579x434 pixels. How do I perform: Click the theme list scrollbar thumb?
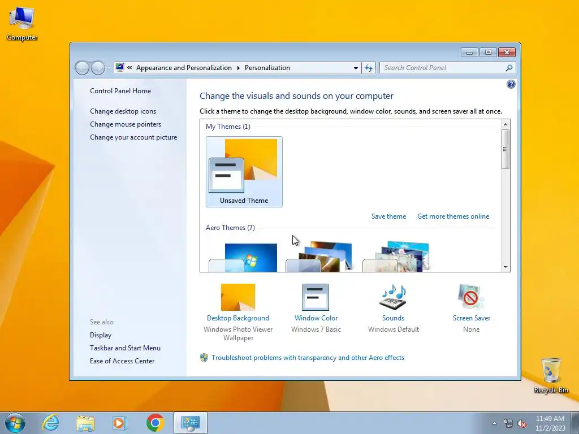point(505,149)
